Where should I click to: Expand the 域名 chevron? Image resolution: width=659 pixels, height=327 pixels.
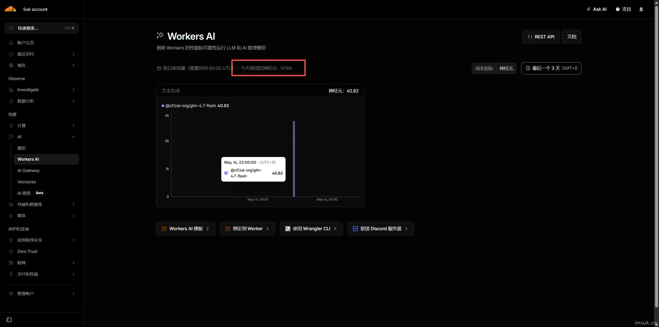74,65
